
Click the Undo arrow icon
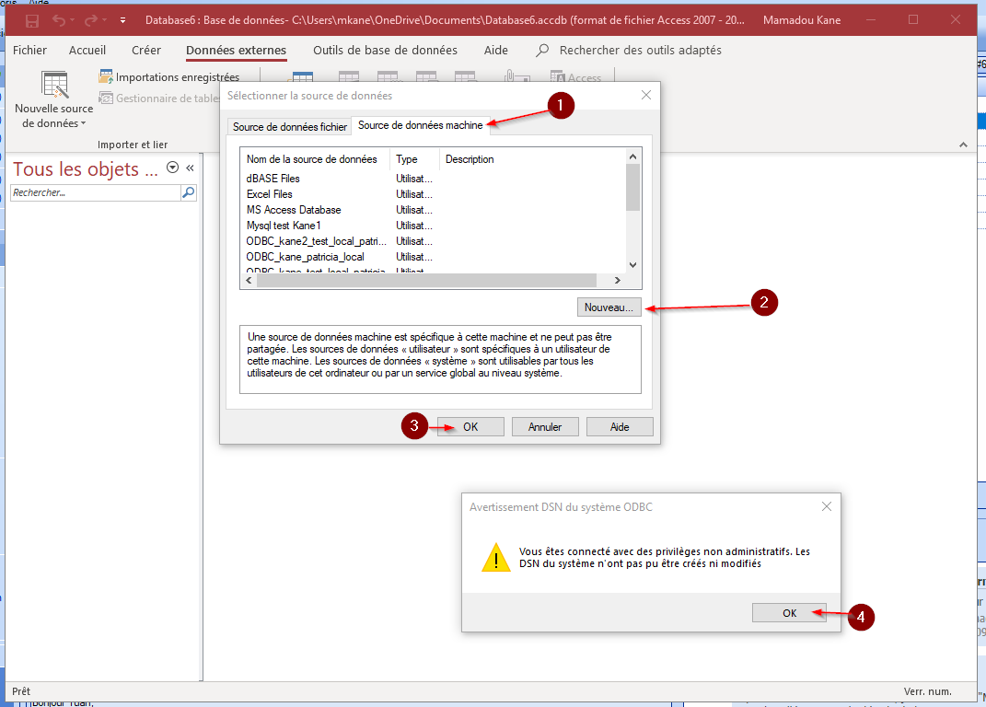pos(60,20)
